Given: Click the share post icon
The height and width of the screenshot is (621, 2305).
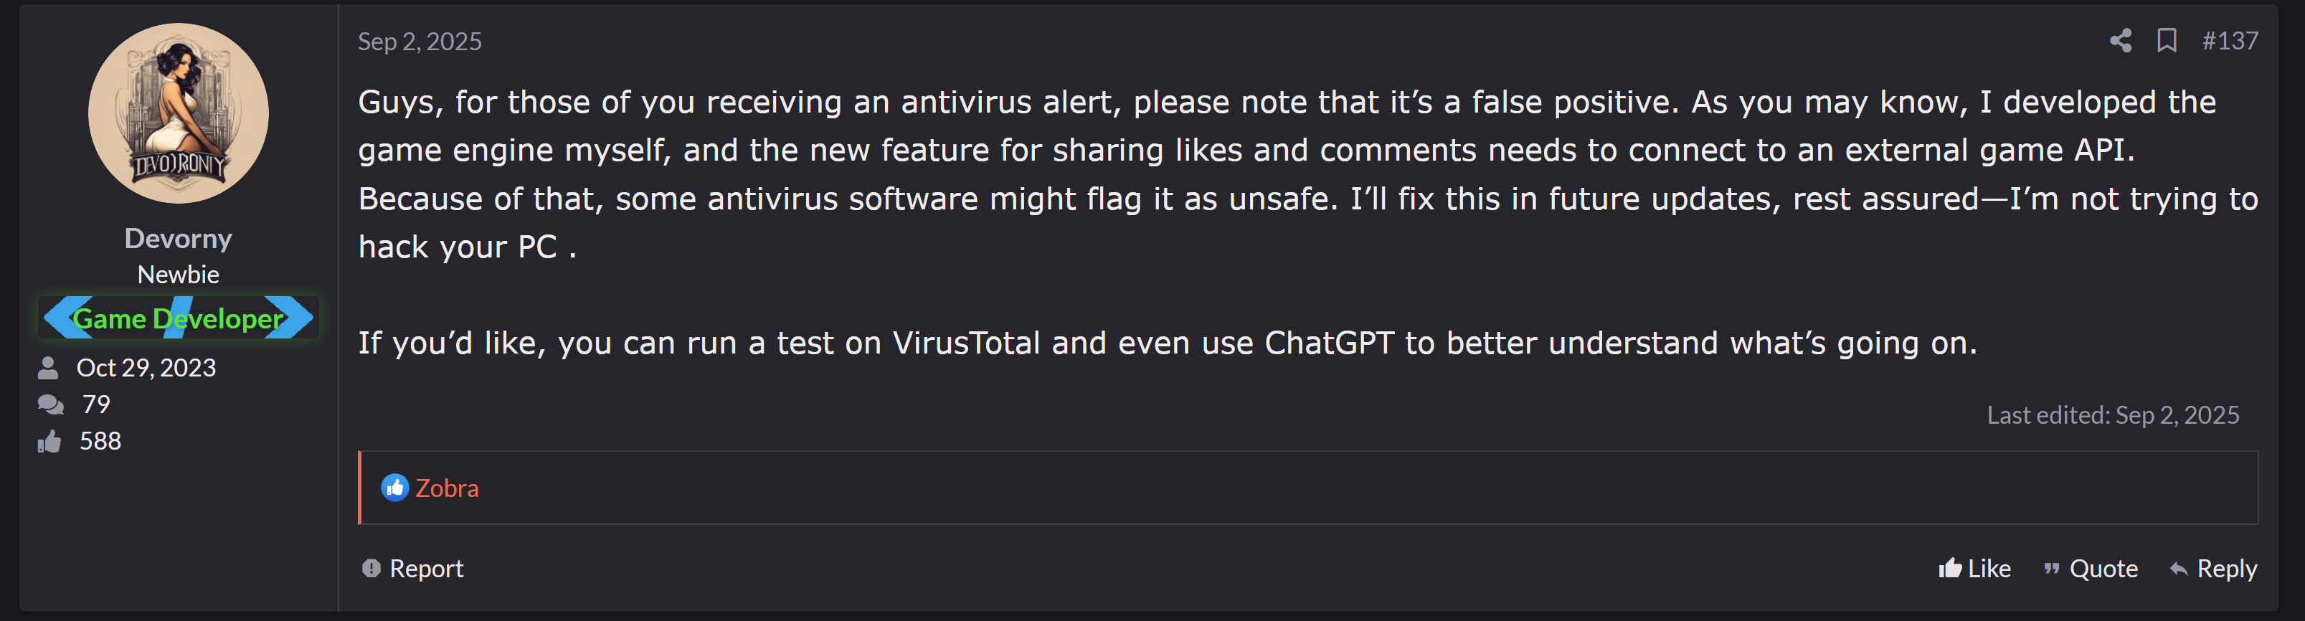Looking at the screenshot, I should (x=2120, y=40).
